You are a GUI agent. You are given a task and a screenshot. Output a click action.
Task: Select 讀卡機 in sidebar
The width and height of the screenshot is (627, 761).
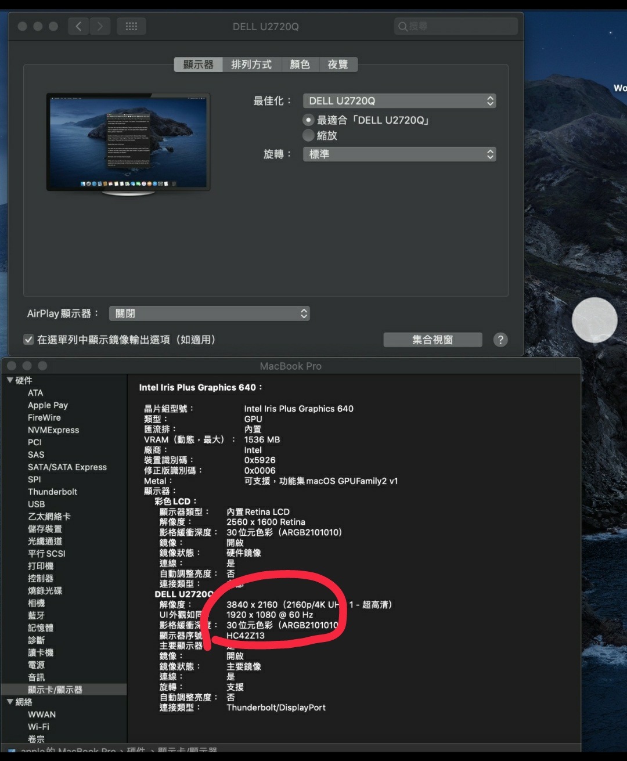(x=41, y=652)
